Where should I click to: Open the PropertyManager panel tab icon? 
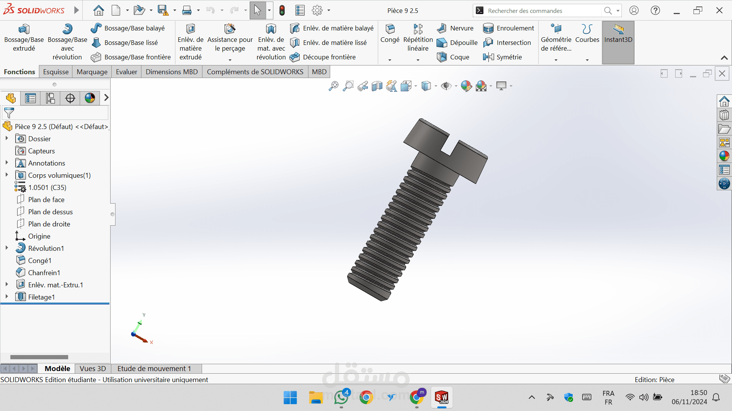30,98
